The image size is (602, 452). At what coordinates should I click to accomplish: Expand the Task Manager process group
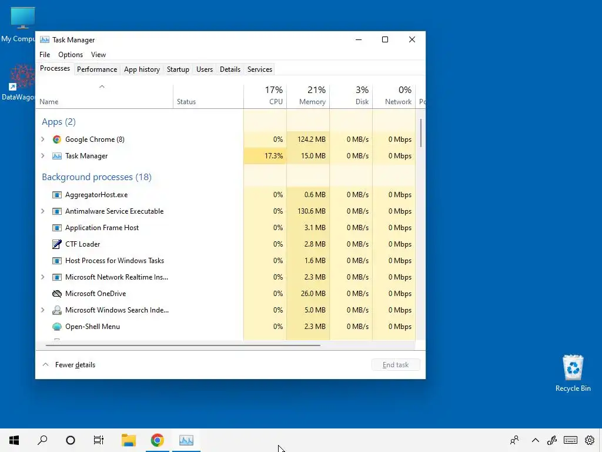click(43, 156)
